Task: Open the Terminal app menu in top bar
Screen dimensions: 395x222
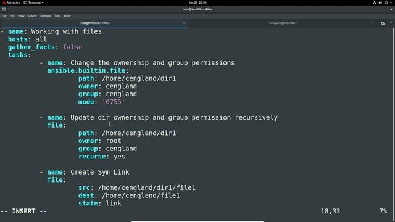Action: pos(33,2)
